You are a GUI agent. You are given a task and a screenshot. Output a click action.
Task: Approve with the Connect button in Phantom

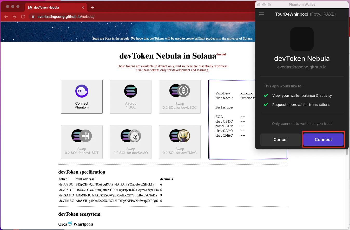click(323, 139)
